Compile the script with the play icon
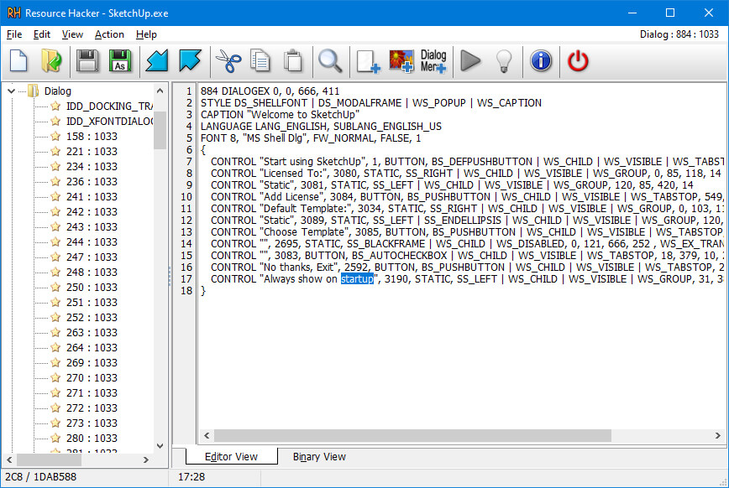 (470, 61)
